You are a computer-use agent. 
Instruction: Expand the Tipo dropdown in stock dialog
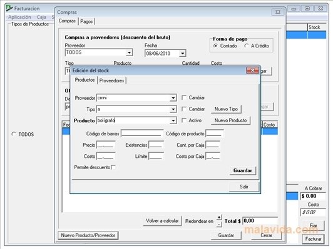(x=173, y=109)
